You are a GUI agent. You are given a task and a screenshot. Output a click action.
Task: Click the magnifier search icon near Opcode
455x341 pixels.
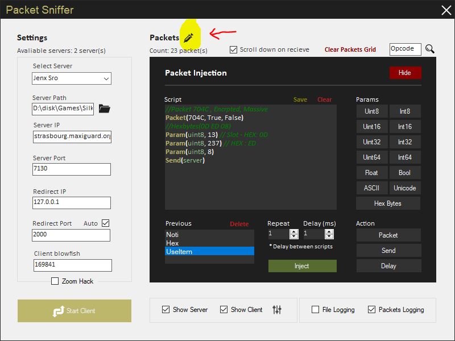point(430,49)
